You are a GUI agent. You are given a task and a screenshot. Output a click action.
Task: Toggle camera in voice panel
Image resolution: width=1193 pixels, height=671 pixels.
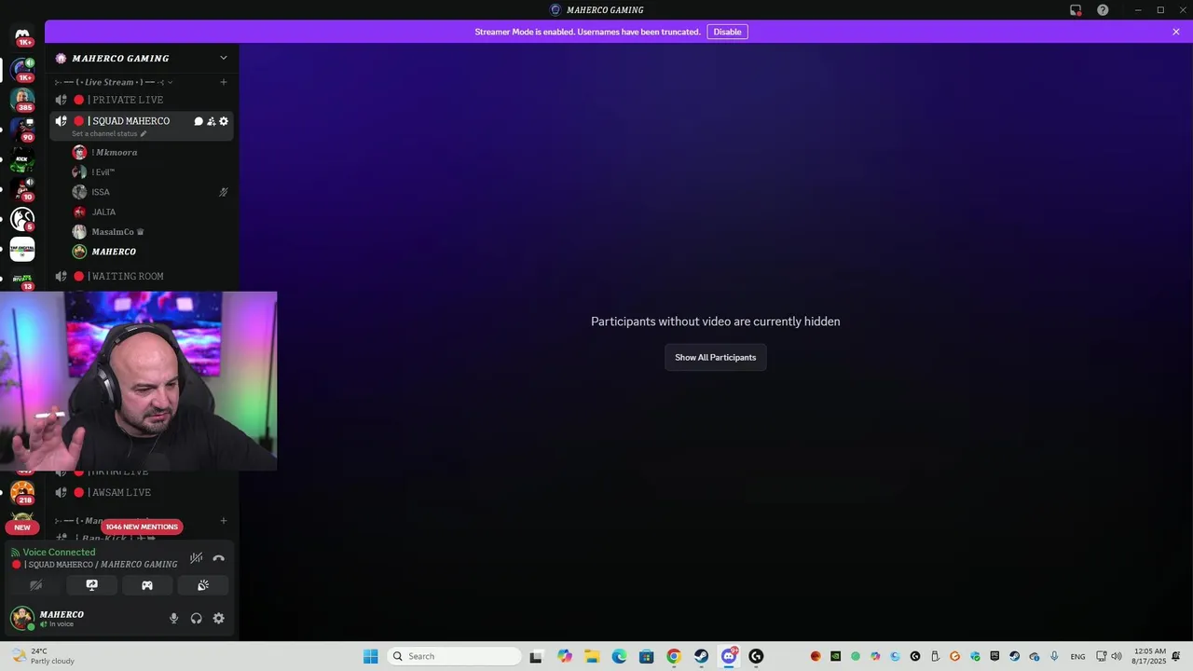[x=36, y=585]
